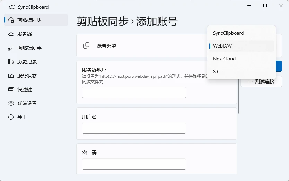Click the 添加账号 heading text

pos(157,21)
